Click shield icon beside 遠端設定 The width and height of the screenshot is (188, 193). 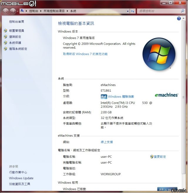[5, 37]
